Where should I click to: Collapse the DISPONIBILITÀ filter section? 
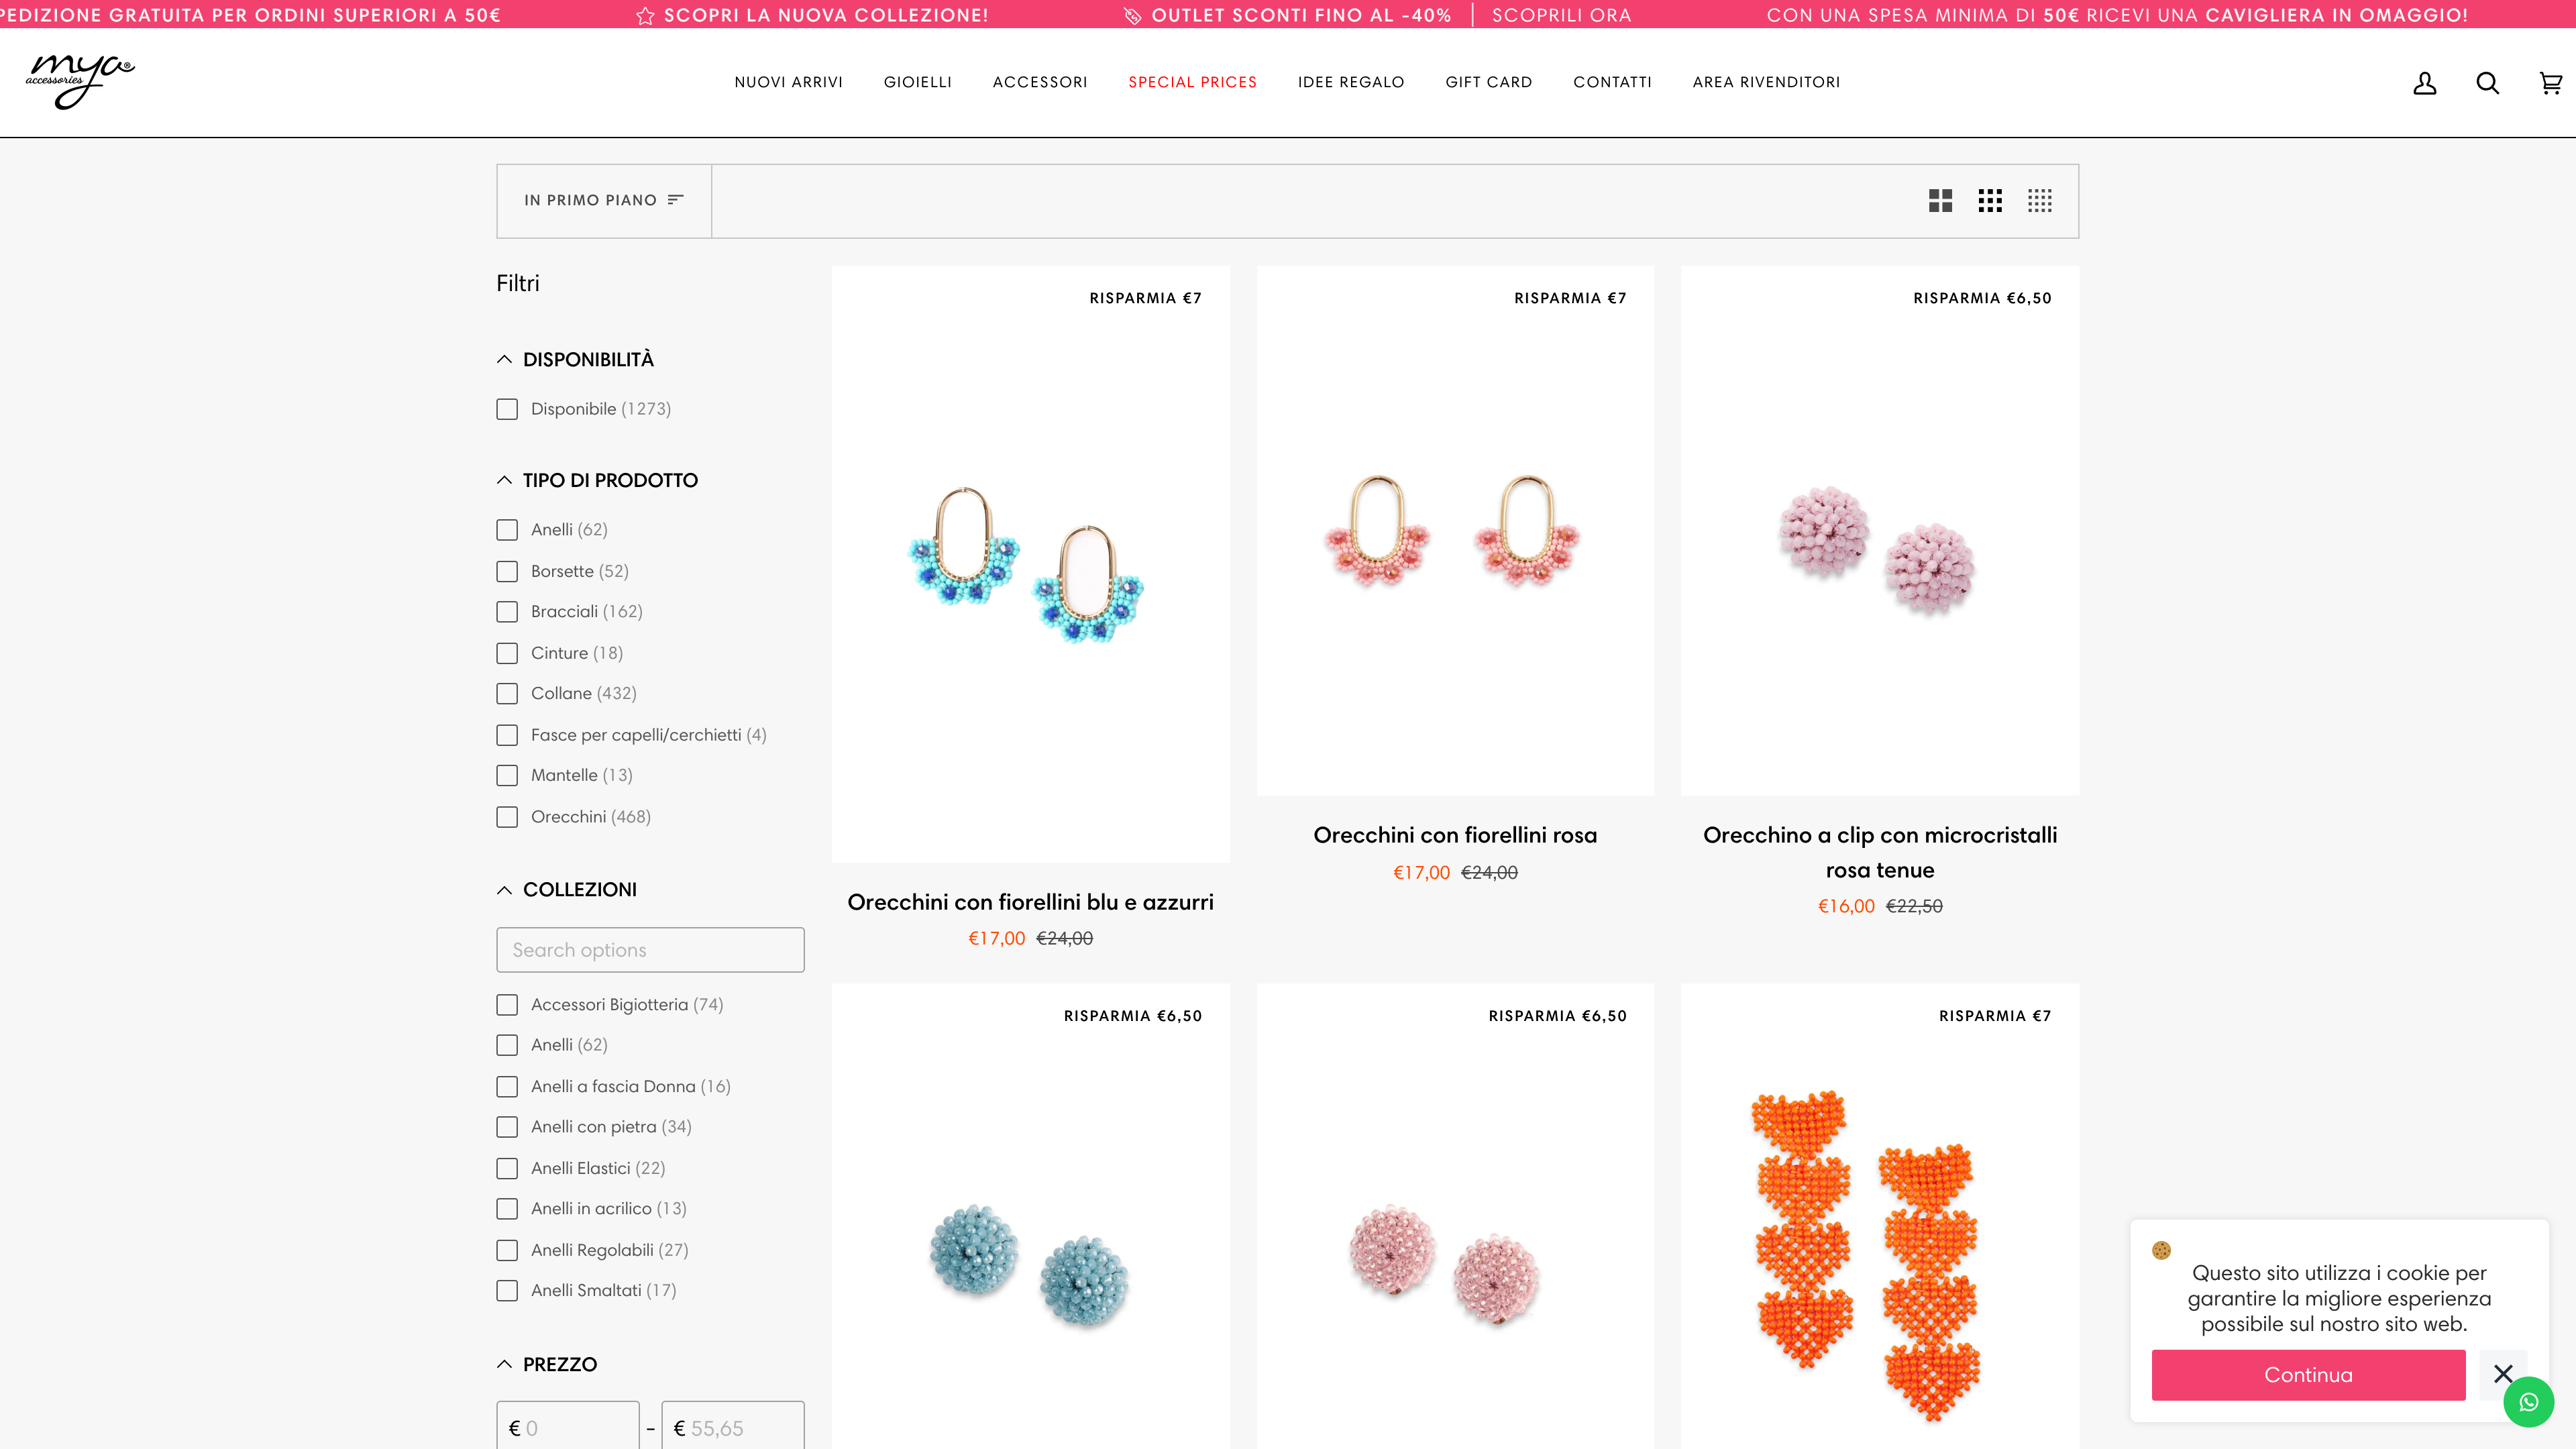(x=505, y=359)
